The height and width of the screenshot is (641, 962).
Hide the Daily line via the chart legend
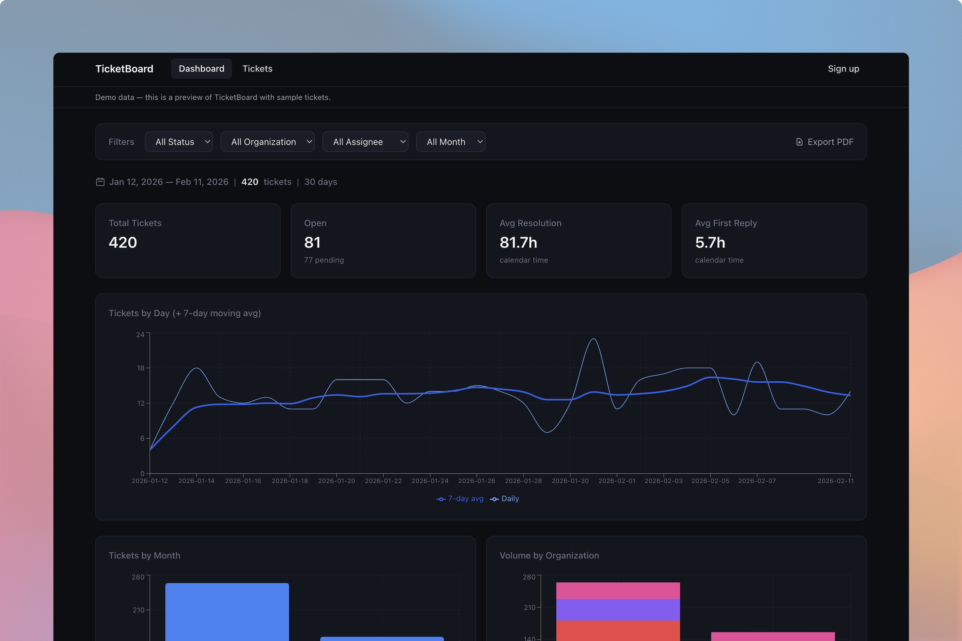(504, 499)
